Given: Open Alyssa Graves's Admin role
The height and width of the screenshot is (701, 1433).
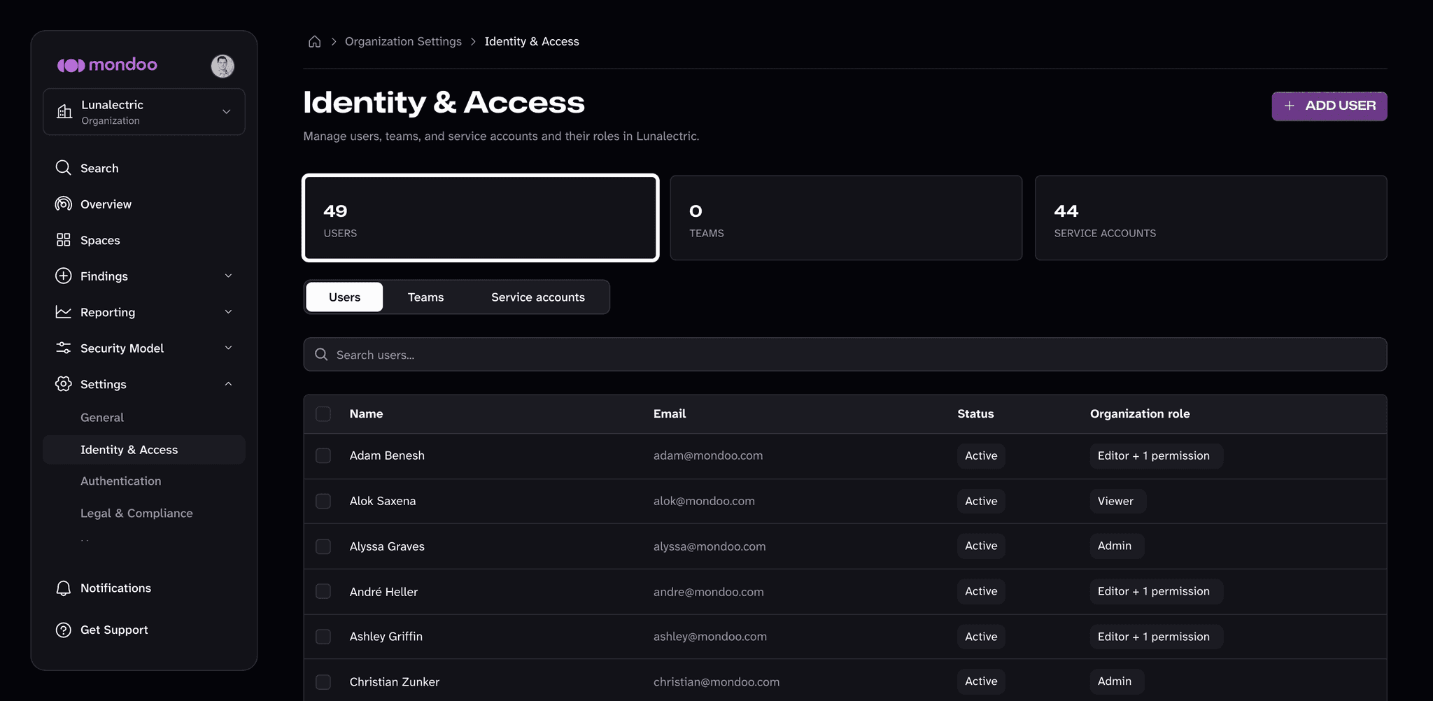Looking at the screenshot, I should tap(1117, 546).
